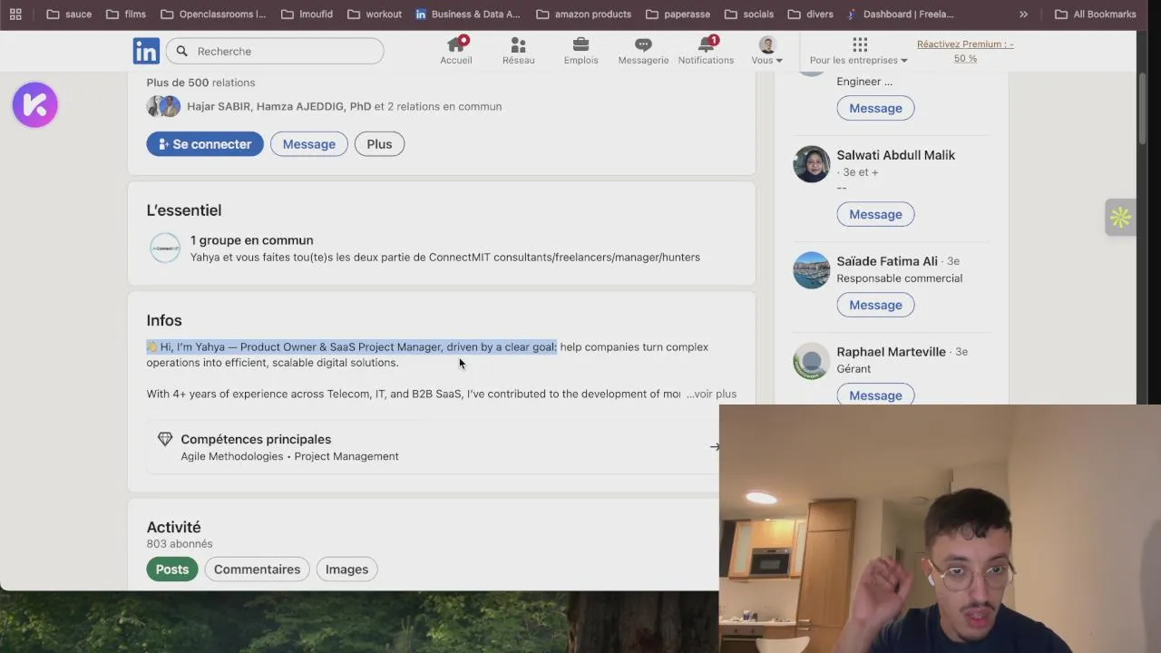
Task: Open 803 abonnés followers link
Action: [180, 544]
